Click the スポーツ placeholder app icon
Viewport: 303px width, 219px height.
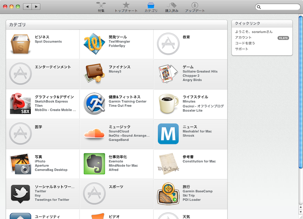pos(94,194)
